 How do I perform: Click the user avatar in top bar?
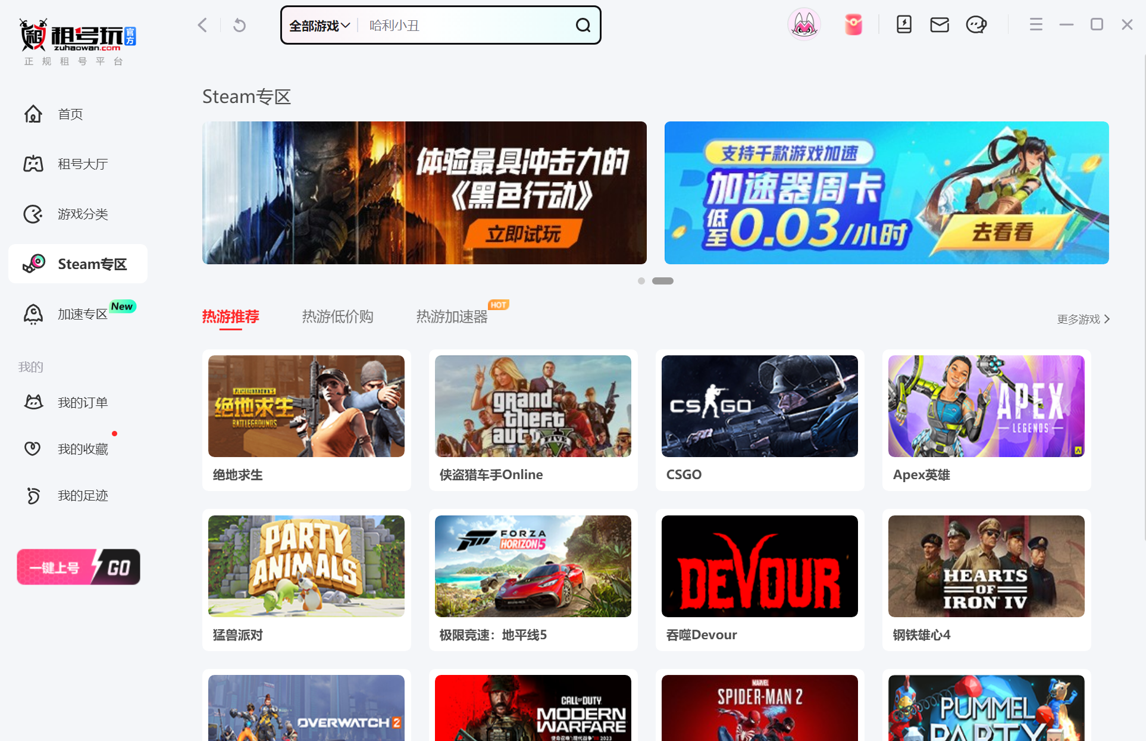coord(804,24)
